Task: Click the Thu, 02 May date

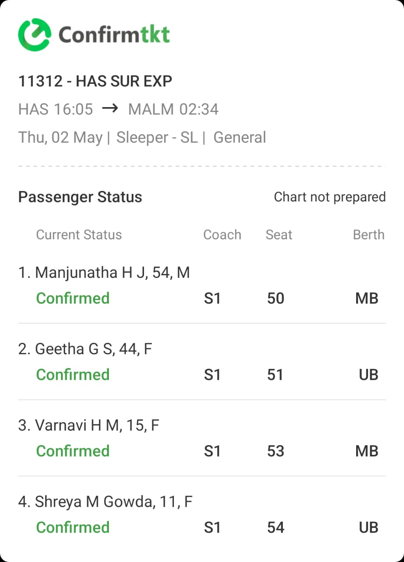Action: coord(60,138)
